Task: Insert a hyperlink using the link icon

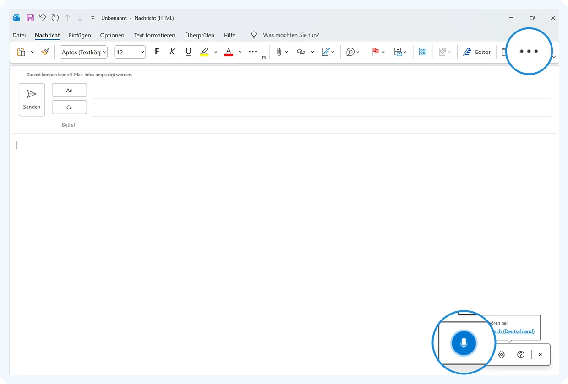Action: tap(301, 52)
